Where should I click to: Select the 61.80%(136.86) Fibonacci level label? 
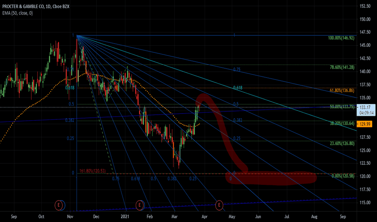(x=342, y=90)
